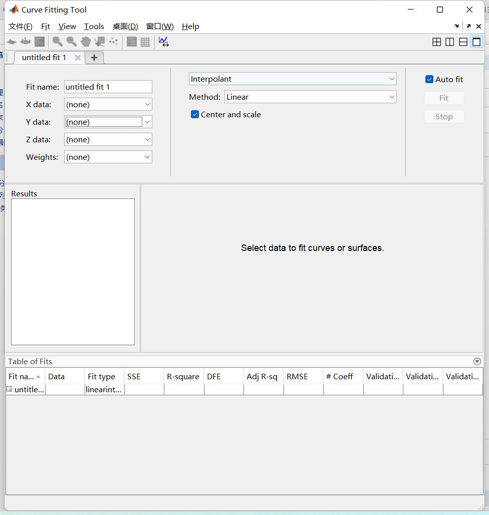Click the Adj R-sq column header
The width and height of the screenshot is (489, 515).
click(x=264, y=376)
